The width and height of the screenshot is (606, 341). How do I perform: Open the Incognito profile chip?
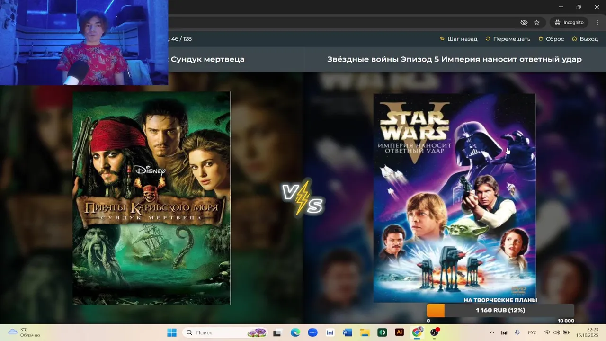click(x=569, y=22)
